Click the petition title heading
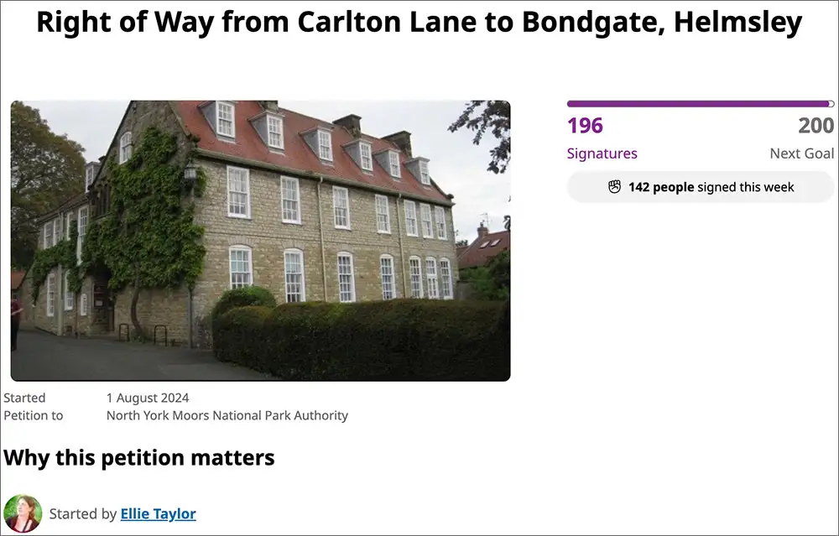Image resolution: width=839 pixels, height=536 pixels. click(419, 23)
